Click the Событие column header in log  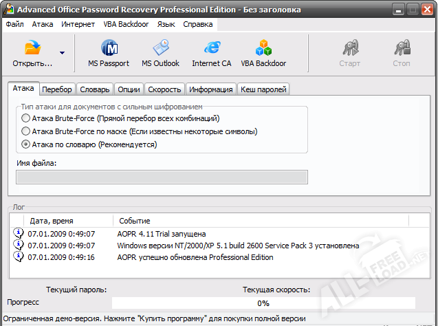tap(135, 221)
